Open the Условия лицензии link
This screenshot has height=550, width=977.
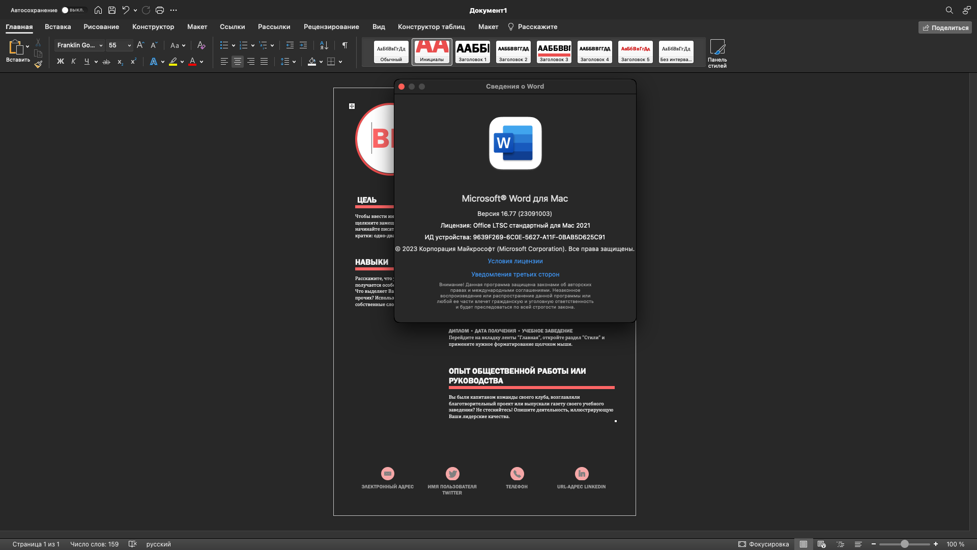click(515, 261)
